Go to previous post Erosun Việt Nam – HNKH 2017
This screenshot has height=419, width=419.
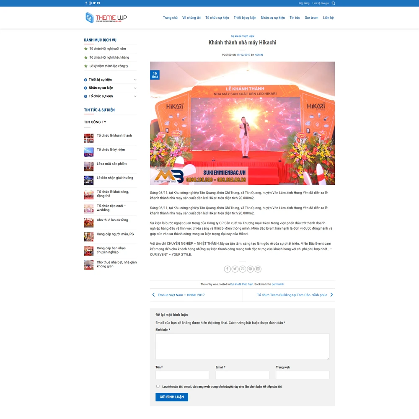[181, 295]
